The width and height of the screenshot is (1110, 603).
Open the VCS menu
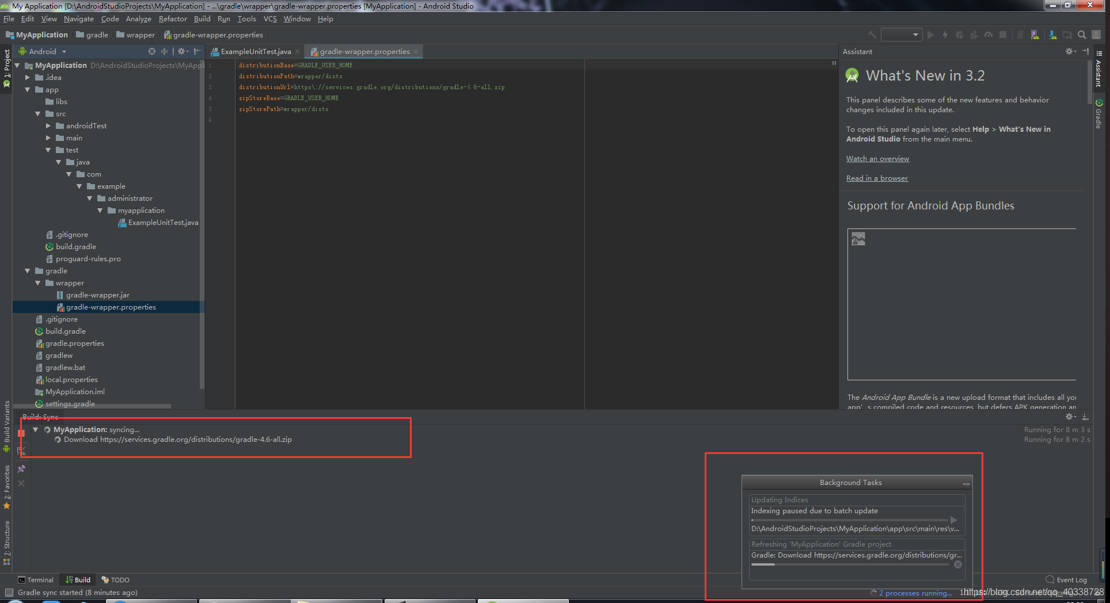tap(270, 19)
